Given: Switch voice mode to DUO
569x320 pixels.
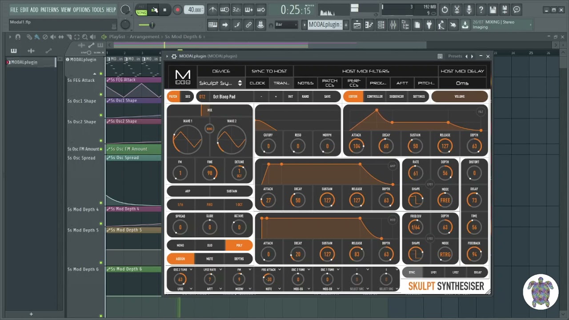Looking at the screenshot, I should coord(210,245).
